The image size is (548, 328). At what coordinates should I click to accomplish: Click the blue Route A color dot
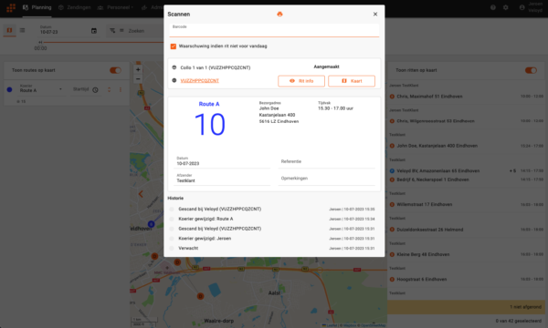[x=9, y=89]
